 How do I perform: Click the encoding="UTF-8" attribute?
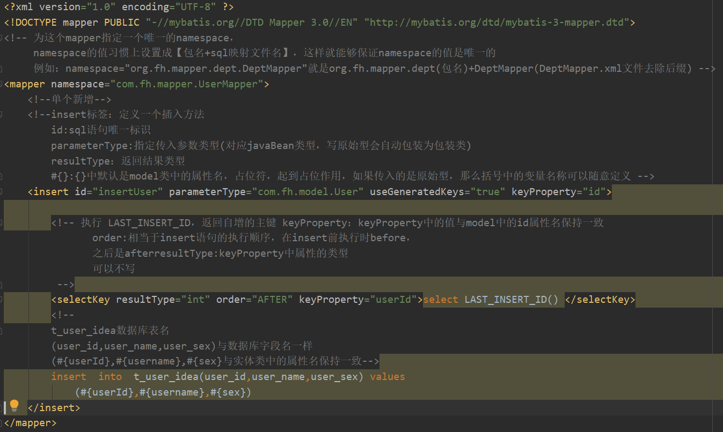(169, 8)
